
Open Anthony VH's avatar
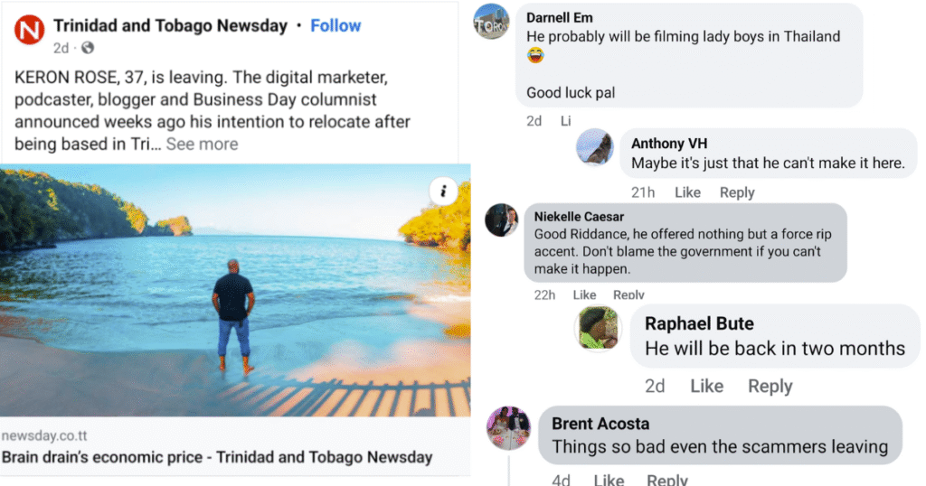[595, 146]
